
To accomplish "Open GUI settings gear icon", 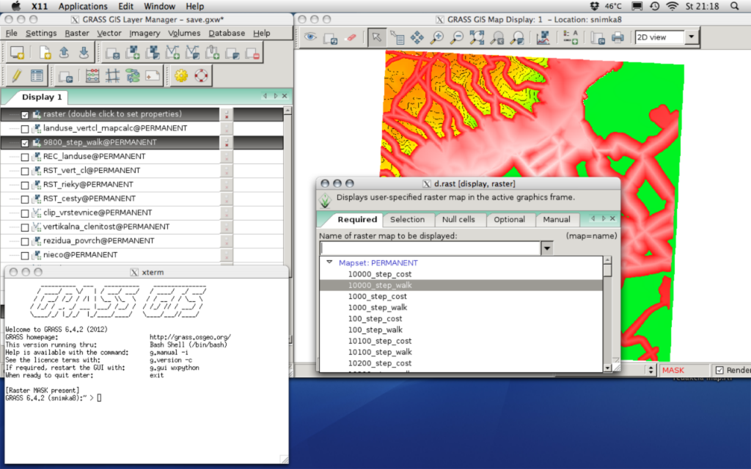I will [181, 75].
